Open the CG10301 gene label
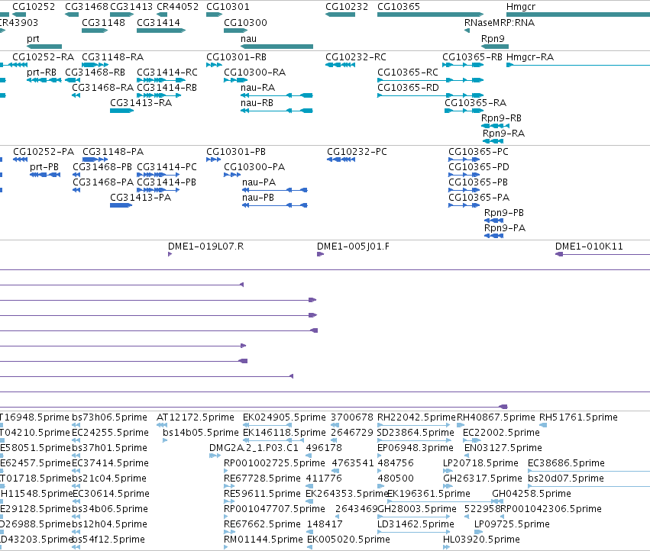Viewport: 650px width, 551px height. 228,7
